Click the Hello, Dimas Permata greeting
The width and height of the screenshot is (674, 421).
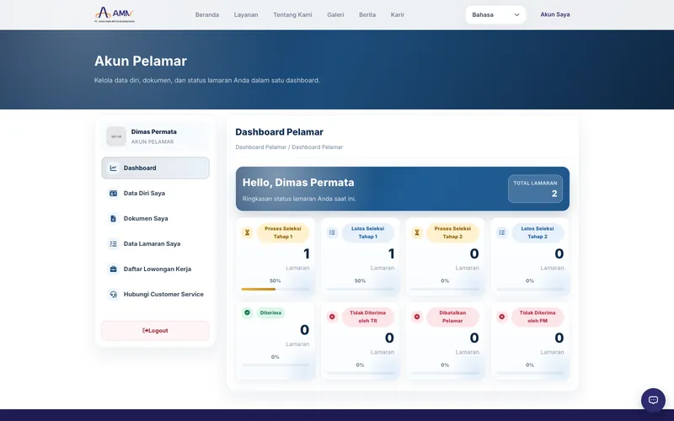click(298, 183)
